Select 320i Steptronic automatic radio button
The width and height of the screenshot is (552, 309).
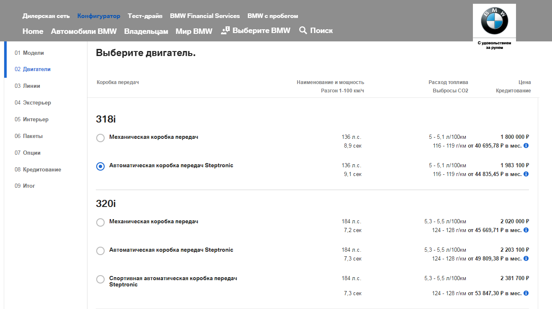[x=100, y=251]
